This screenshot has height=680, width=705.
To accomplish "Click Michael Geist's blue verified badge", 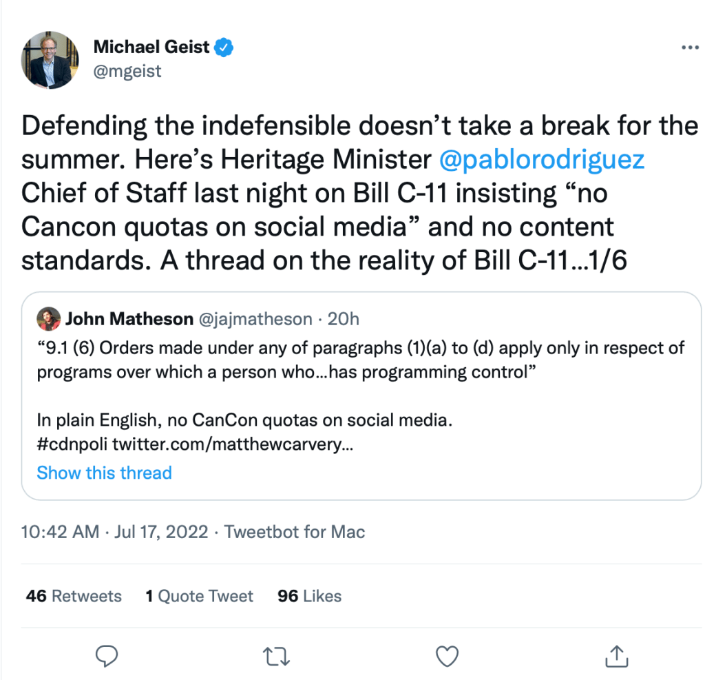I will [225, 48].
